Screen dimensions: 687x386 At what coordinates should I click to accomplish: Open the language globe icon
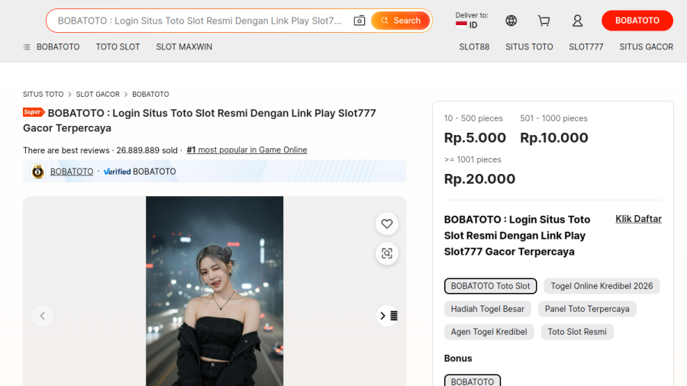tap(511, 21)
